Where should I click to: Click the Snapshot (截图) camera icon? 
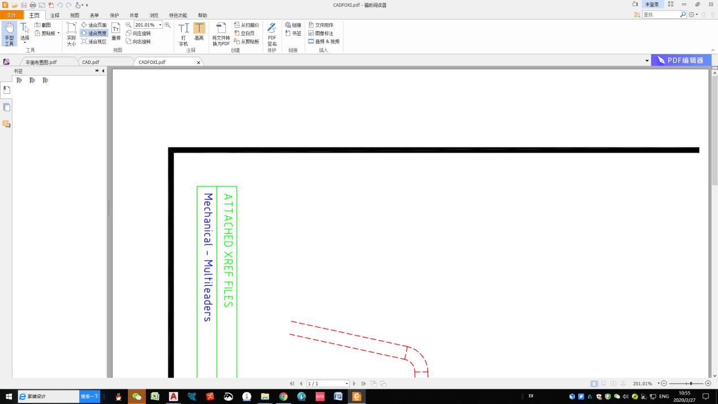(x=38, y=25)
